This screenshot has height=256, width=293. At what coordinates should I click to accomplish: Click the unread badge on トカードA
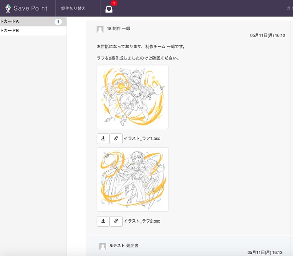(58, 22)
